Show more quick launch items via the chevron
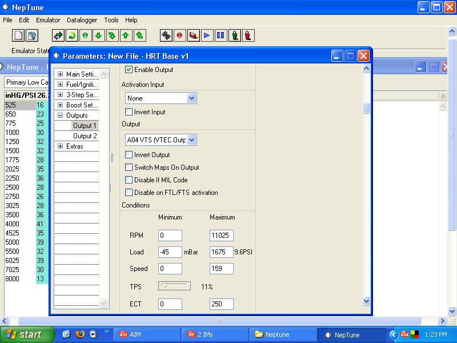This screenshot has height=343, width=457. 106,331
